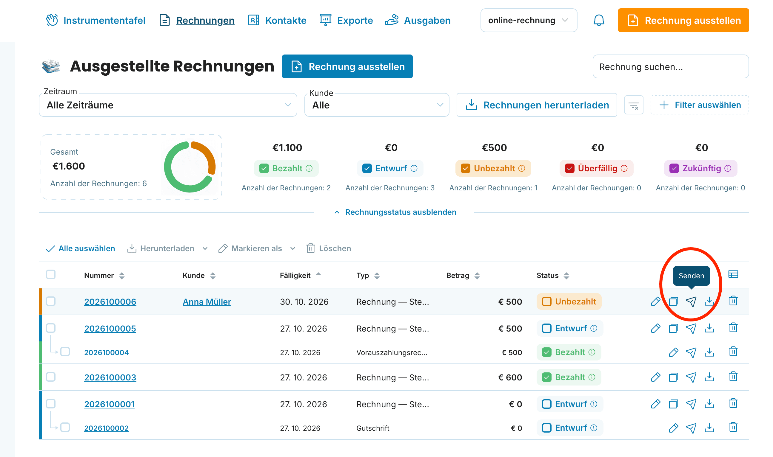Edit credit note 2026100002 with pencil icon
Image resolution: width=773 pixels, height=457 pixels.
[x=673, y=428]
